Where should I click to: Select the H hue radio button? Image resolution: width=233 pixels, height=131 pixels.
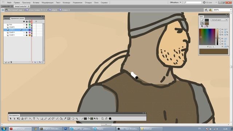click(220, 29)
